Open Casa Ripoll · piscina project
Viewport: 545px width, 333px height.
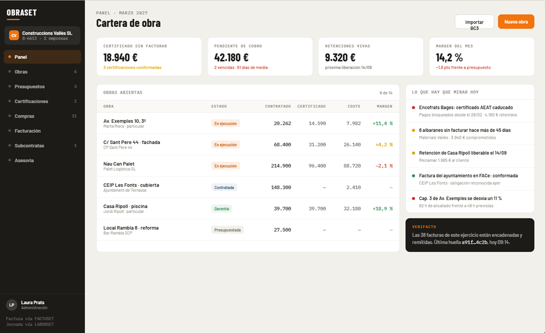pyautogui.click(x=248, y=209)
